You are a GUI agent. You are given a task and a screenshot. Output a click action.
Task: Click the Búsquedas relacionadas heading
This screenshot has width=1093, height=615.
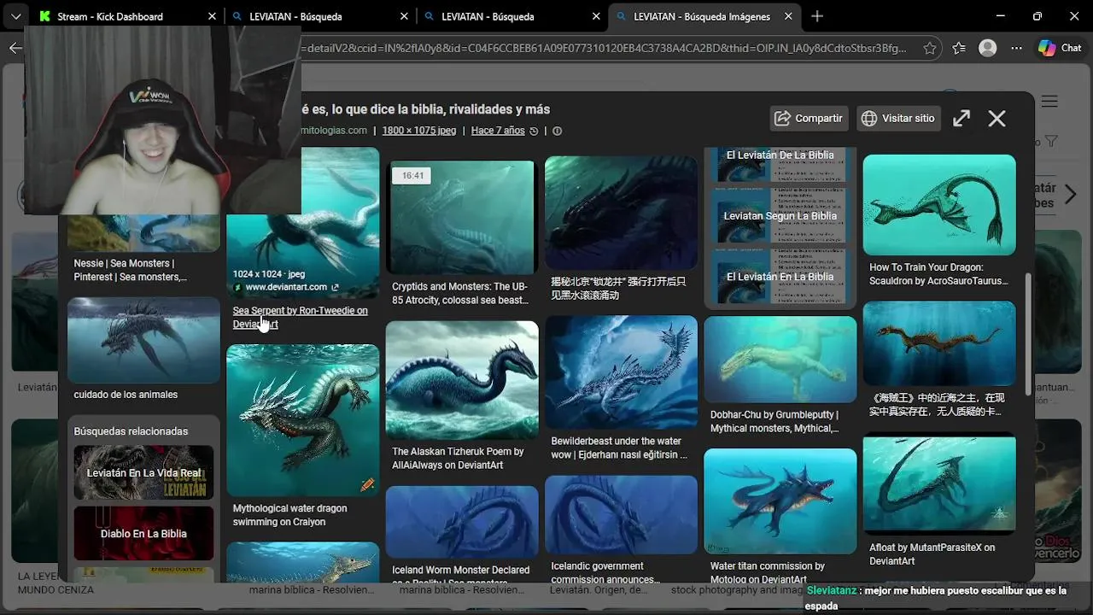(x=131, y=431)
